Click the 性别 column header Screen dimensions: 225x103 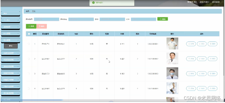click(107, 34)
